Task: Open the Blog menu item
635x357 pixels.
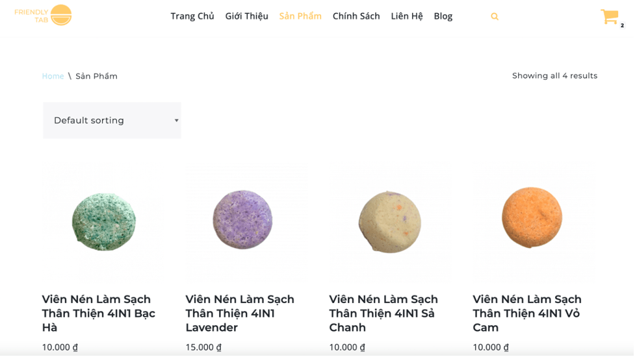Action: pos(443,16)
